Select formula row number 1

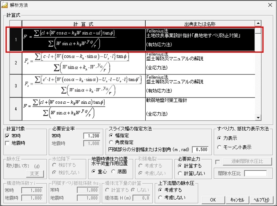point(16,40)
